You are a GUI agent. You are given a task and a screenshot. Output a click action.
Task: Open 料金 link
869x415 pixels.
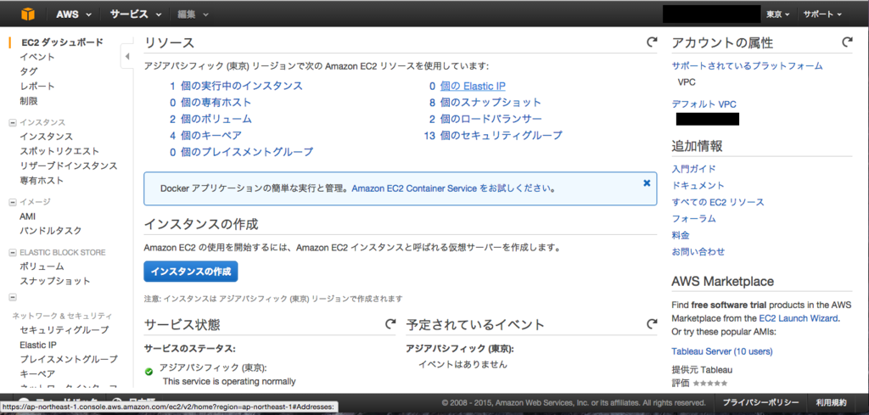point(681,235)
